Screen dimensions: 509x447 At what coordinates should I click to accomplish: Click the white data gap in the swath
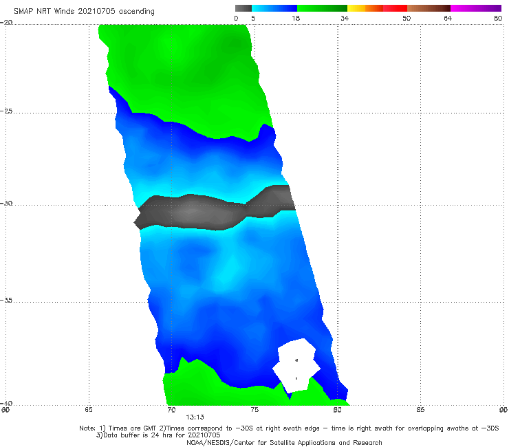pos(296,365)
